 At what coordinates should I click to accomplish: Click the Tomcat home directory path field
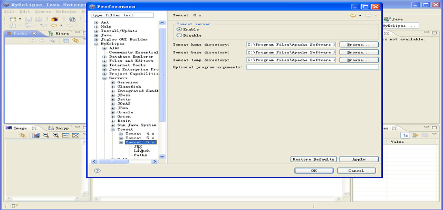pos(291,45)
